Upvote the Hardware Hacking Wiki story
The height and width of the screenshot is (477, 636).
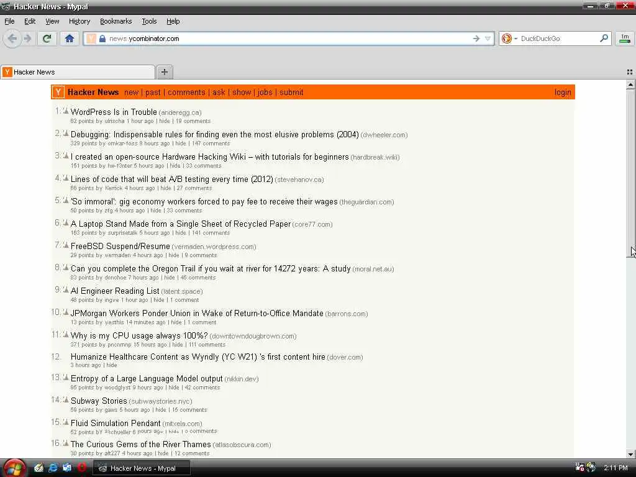(x=66, y=155)
